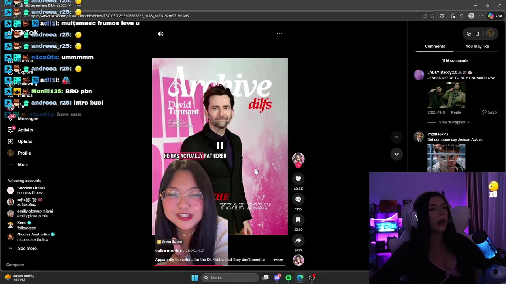This screenshot has height=284, width=506.
Task: Click the Company footer link
Action: pyautogui.click(x=15, y=265)
